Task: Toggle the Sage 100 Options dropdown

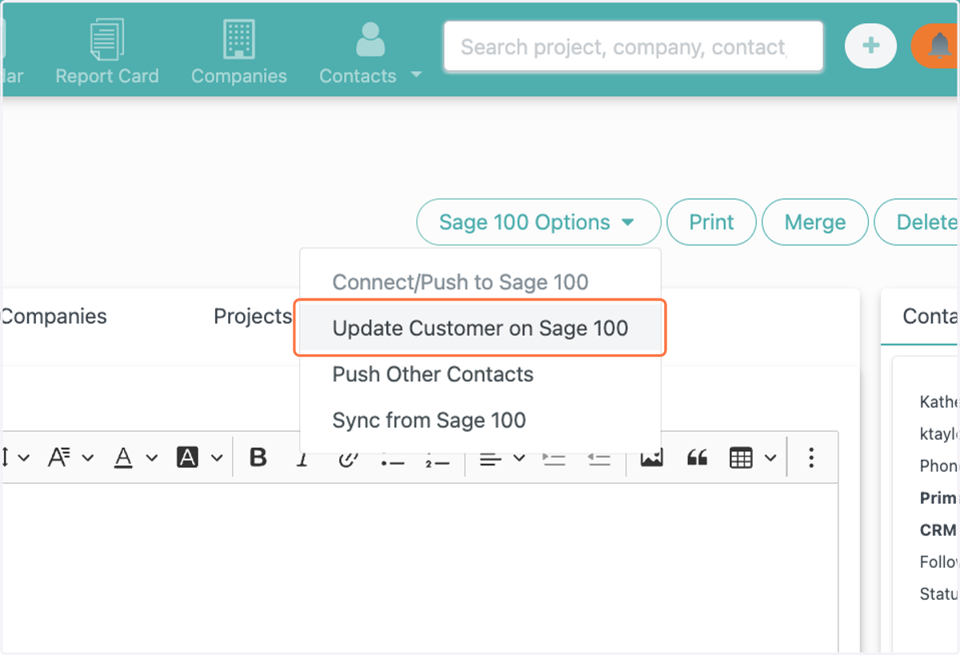Action: pyautogui.click(x=538, y=222)
